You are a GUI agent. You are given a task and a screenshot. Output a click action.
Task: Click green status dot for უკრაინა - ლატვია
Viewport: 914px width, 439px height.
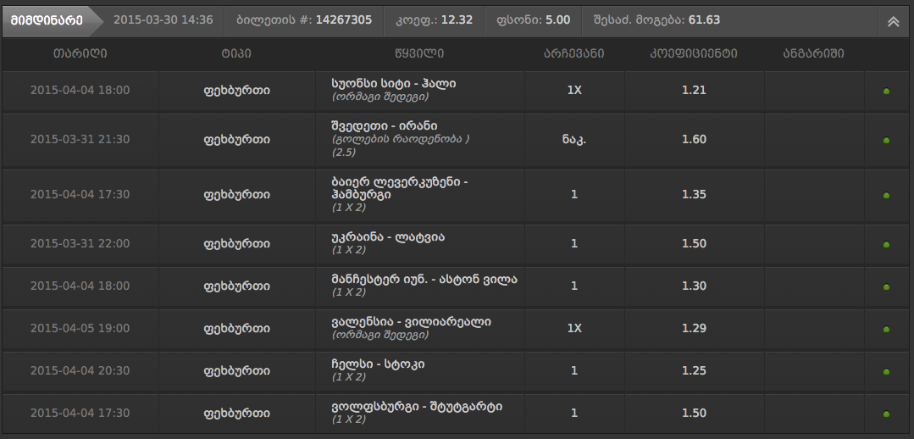(x=887, y=244)
